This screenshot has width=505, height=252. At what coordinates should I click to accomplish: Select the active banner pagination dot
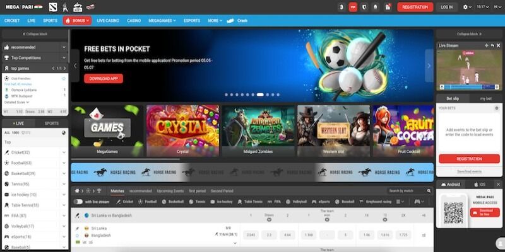point(260,95)
